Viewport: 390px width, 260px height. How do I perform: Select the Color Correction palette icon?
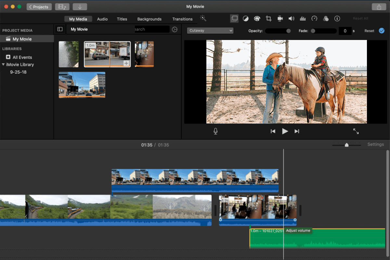tap(257, 19)
